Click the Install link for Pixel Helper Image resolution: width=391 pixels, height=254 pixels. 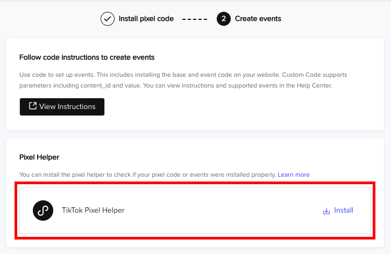[344, 210]
